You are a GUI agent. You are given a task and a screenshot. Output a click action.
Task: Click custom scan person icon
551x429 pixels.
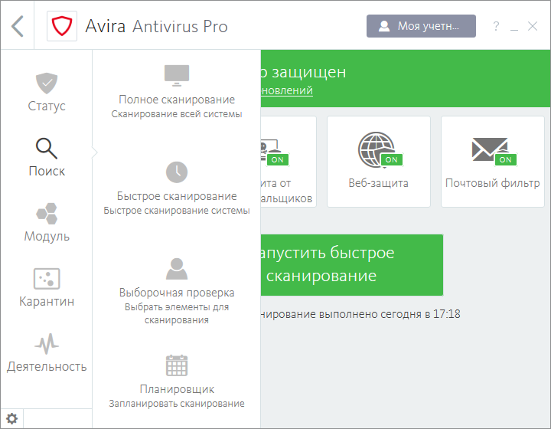pos(177,269)
